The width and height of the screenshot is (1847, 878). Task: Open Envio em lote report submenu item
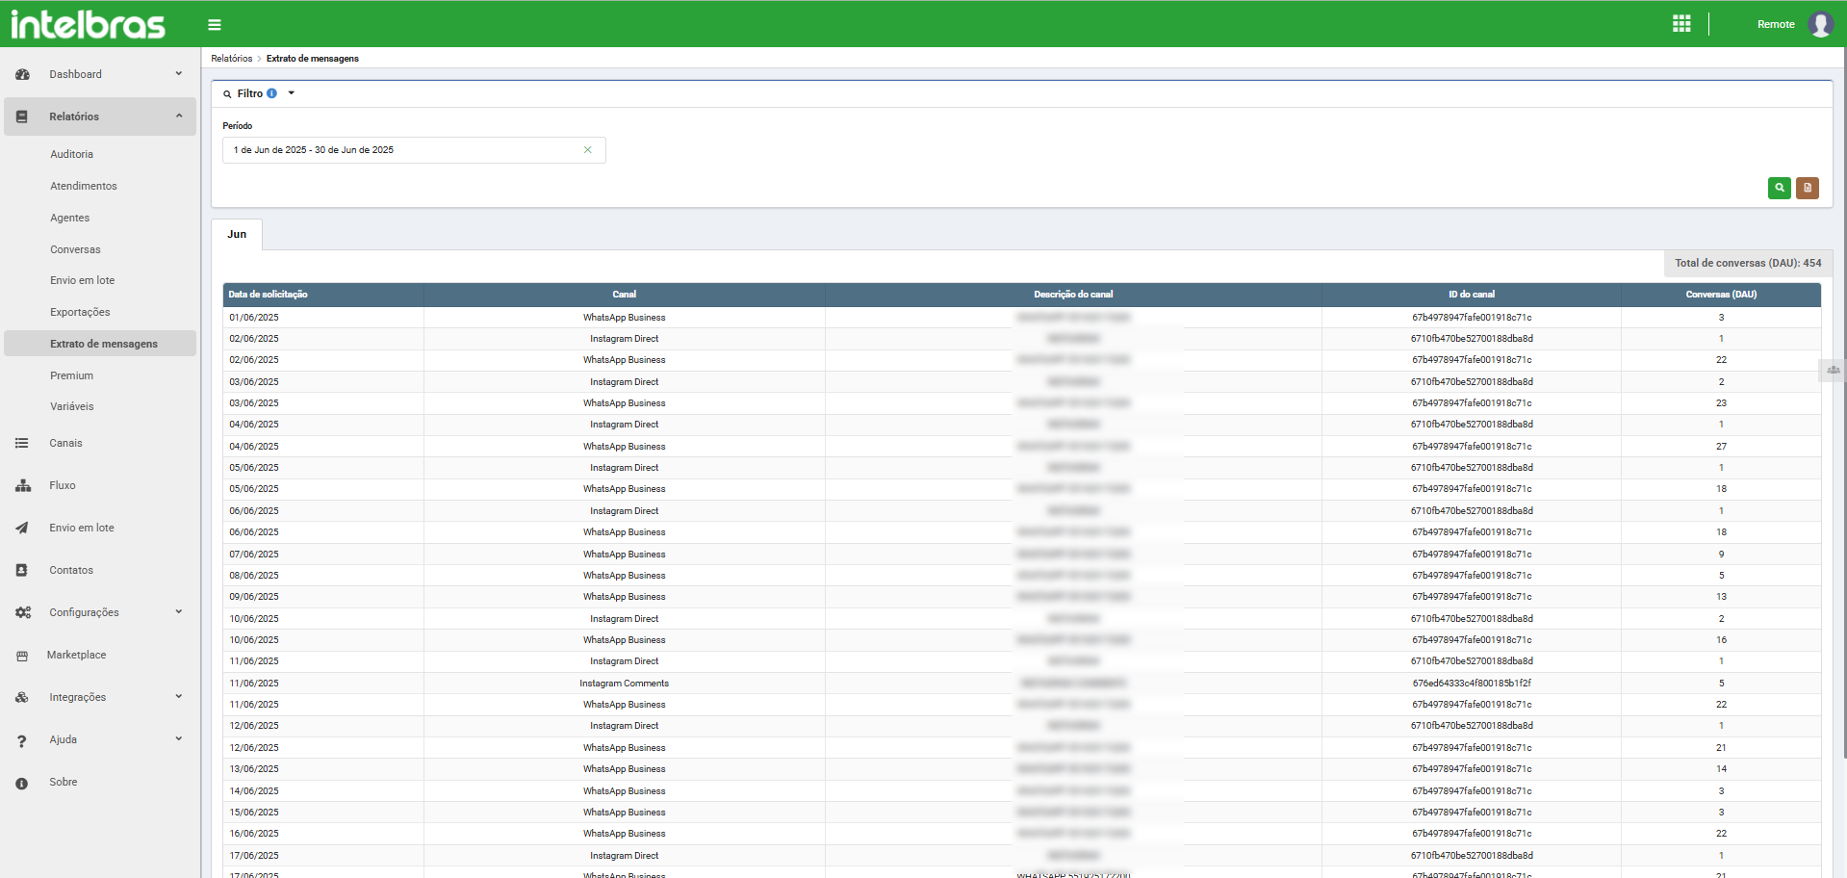[x=82, y=280]
